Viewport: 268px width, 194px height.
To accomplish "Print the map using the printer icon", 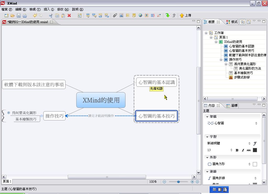I will [x=25, y=15].
